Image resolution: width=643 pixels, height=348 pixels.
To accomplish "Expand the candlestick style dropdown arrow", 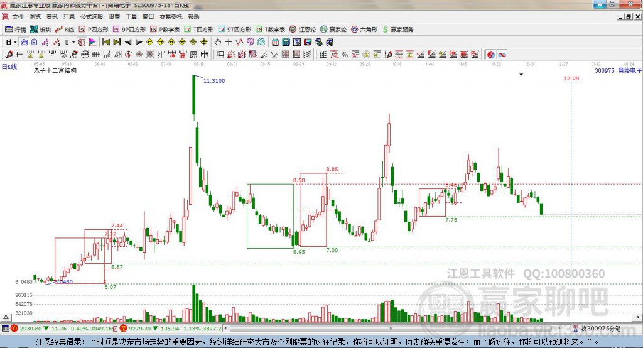I will tap(73, 42).
